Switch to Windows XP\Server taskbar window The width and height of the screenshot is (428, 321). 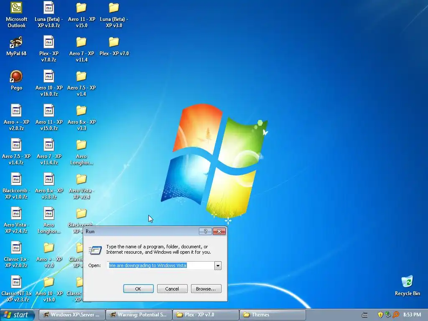(72, 315)
